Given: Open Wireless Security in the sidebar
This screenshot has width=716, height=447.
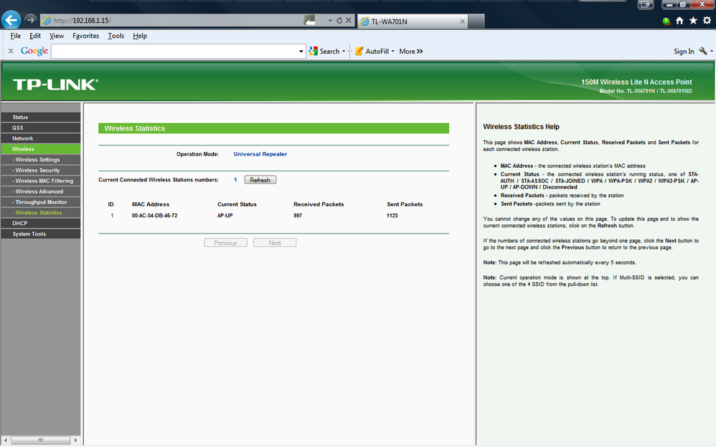Looking at the screenshot, I should click(x=41, y=170).
